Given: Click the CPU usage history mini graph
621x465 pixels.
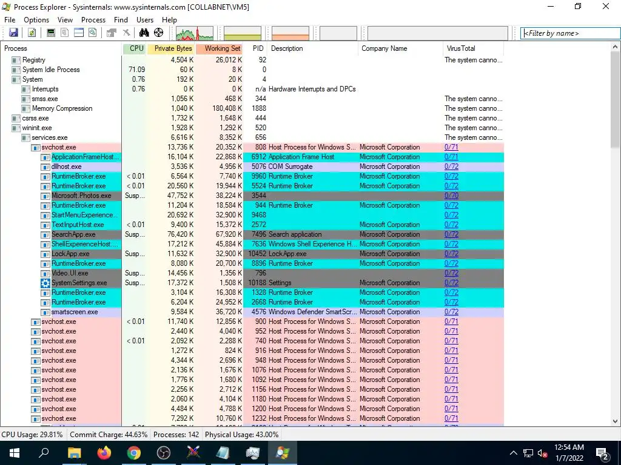Looking at the screenshot, I should tap(195, 33).
